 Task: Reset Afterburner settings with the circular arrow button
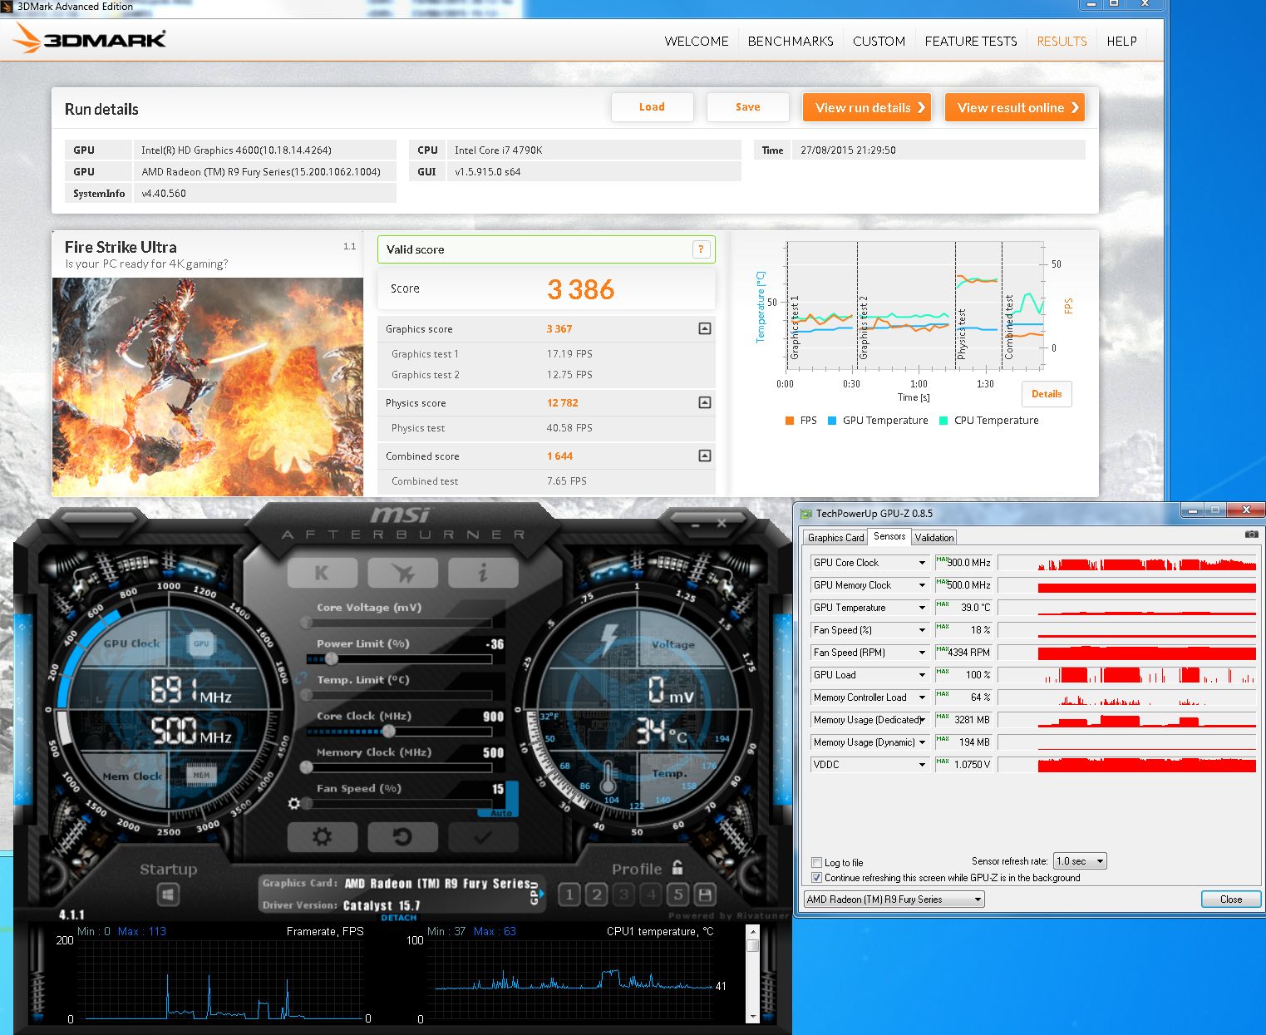(402, 836)
